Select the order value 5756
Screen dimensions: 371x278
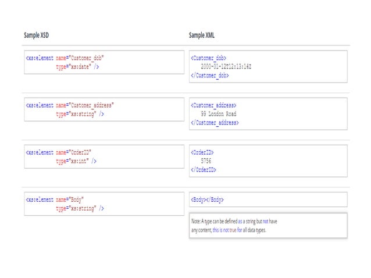point(206,161)
